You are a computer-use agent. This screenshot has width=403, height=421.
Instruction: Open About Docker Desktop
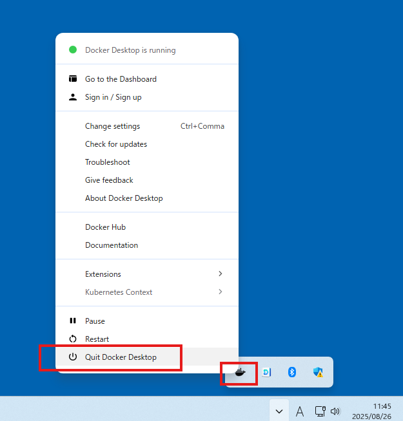(x=147, y=198)
